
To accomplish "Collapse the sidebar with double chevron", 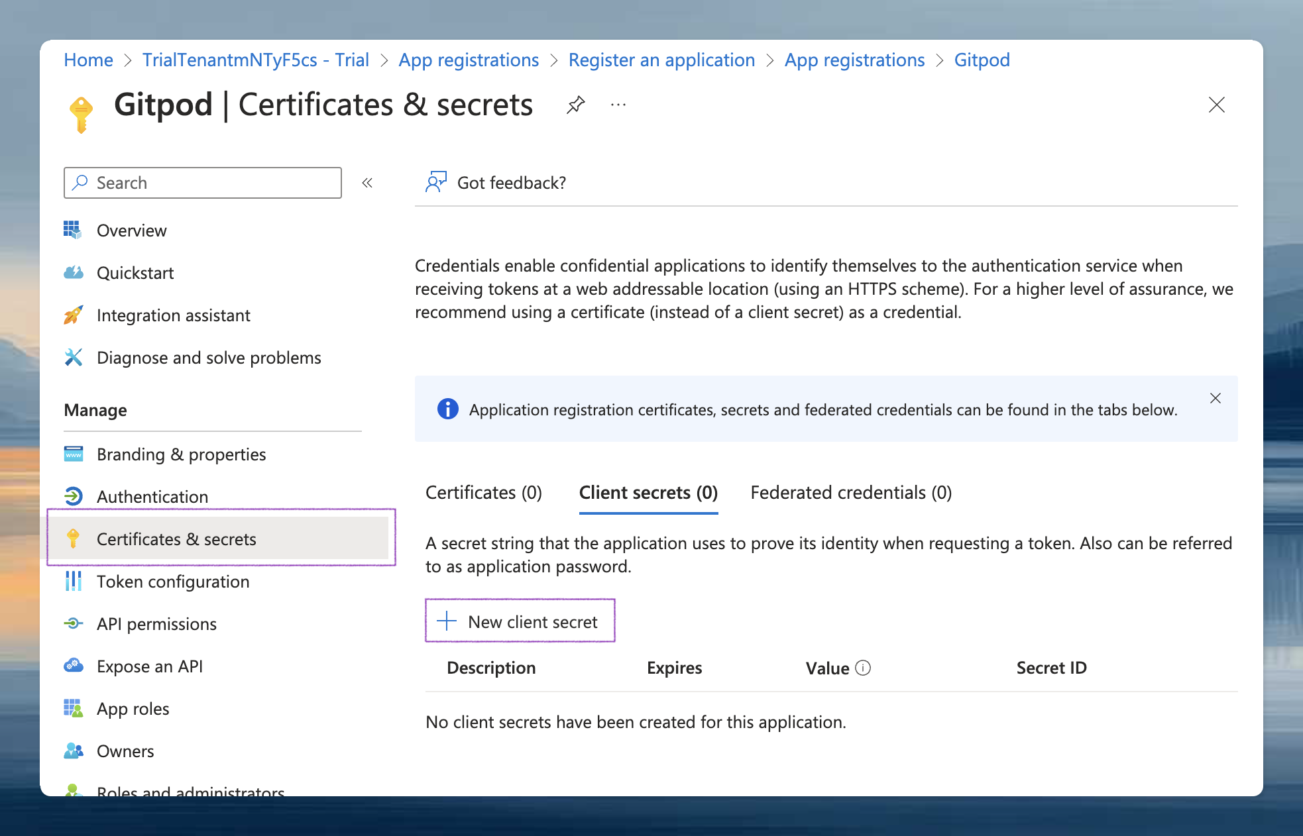I will (x=367, y=183).
